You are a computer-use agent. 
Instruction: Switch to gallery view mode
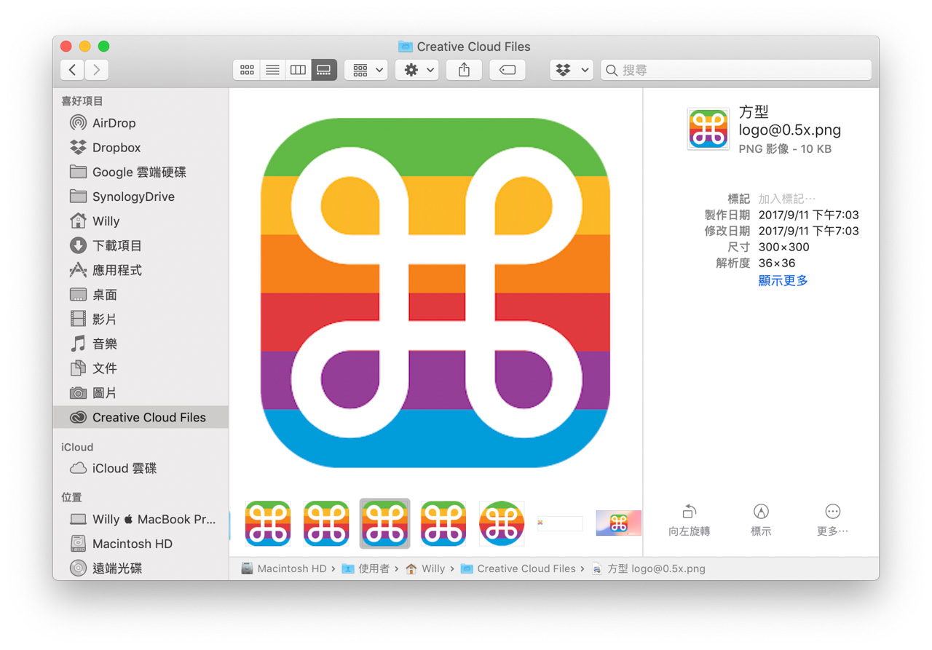pos(324,70)
